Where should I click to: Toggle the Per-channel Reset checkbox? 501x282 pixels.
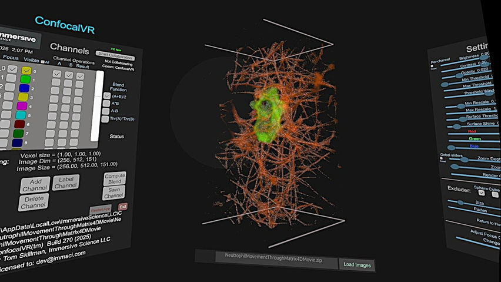pos(432,66)
